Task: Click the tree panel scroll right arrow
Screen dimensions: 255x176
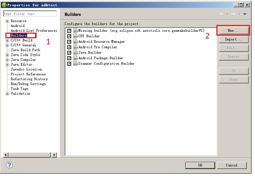Action: click(x=54, y=155)
